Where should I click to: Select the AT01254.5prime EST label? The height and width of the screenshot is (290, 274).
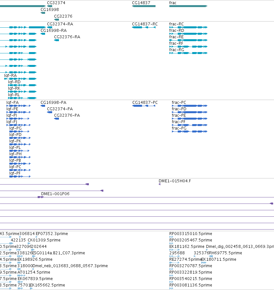point(34,272)
